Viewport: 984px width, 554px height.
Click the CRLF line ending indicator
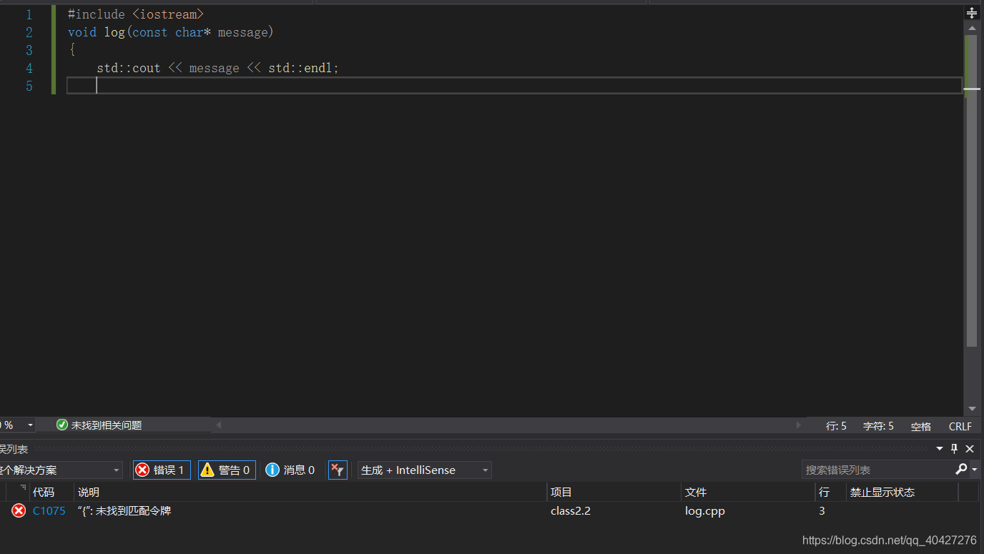click(960, 426)
